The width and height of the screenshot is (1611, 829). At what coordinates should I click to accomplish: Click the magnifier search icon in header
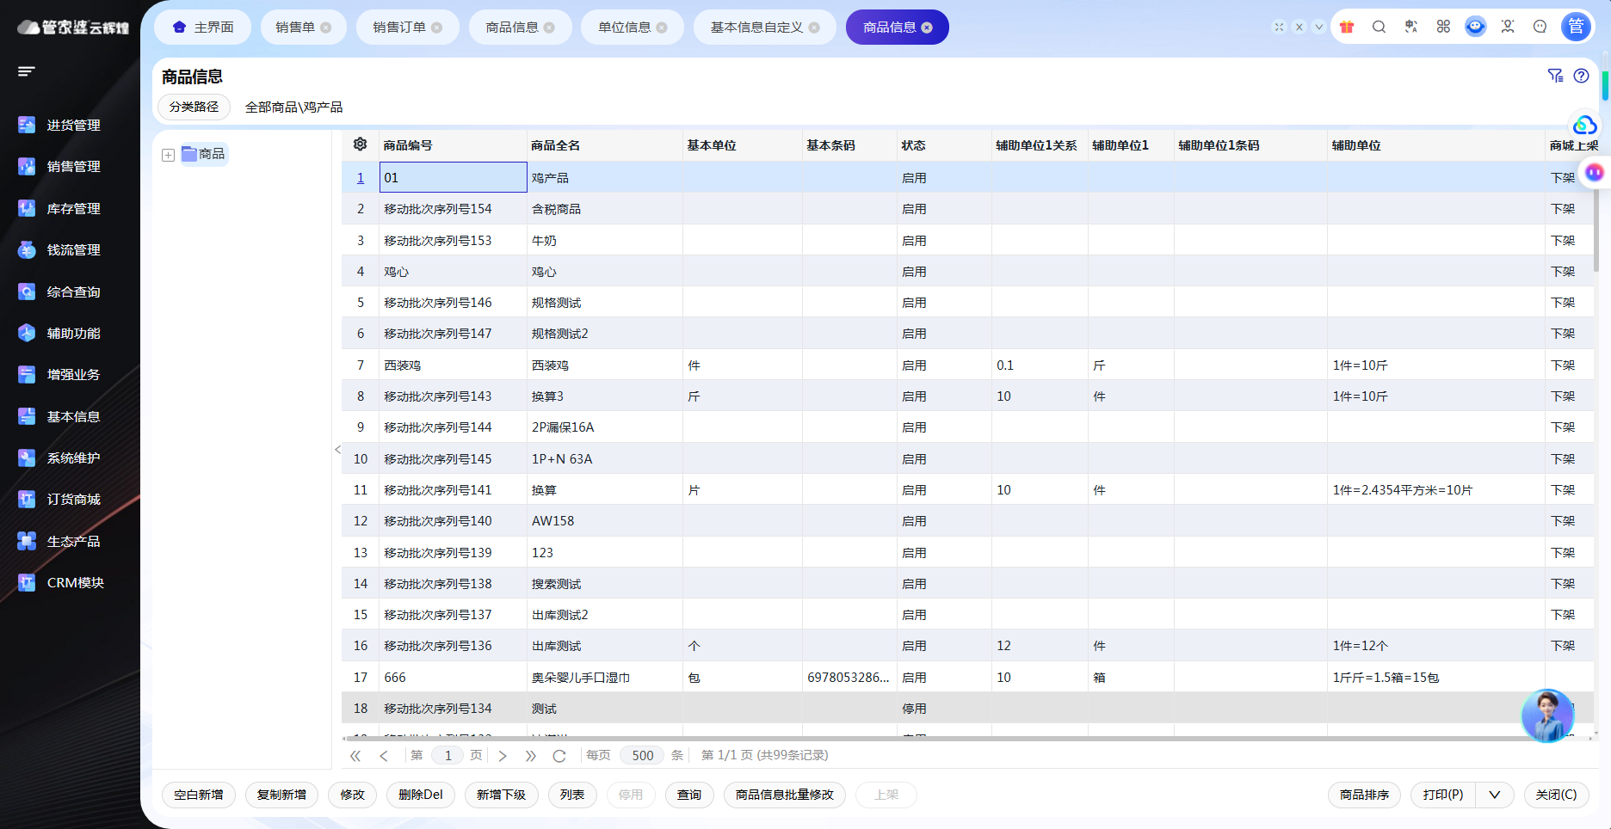pos(1379,27)
